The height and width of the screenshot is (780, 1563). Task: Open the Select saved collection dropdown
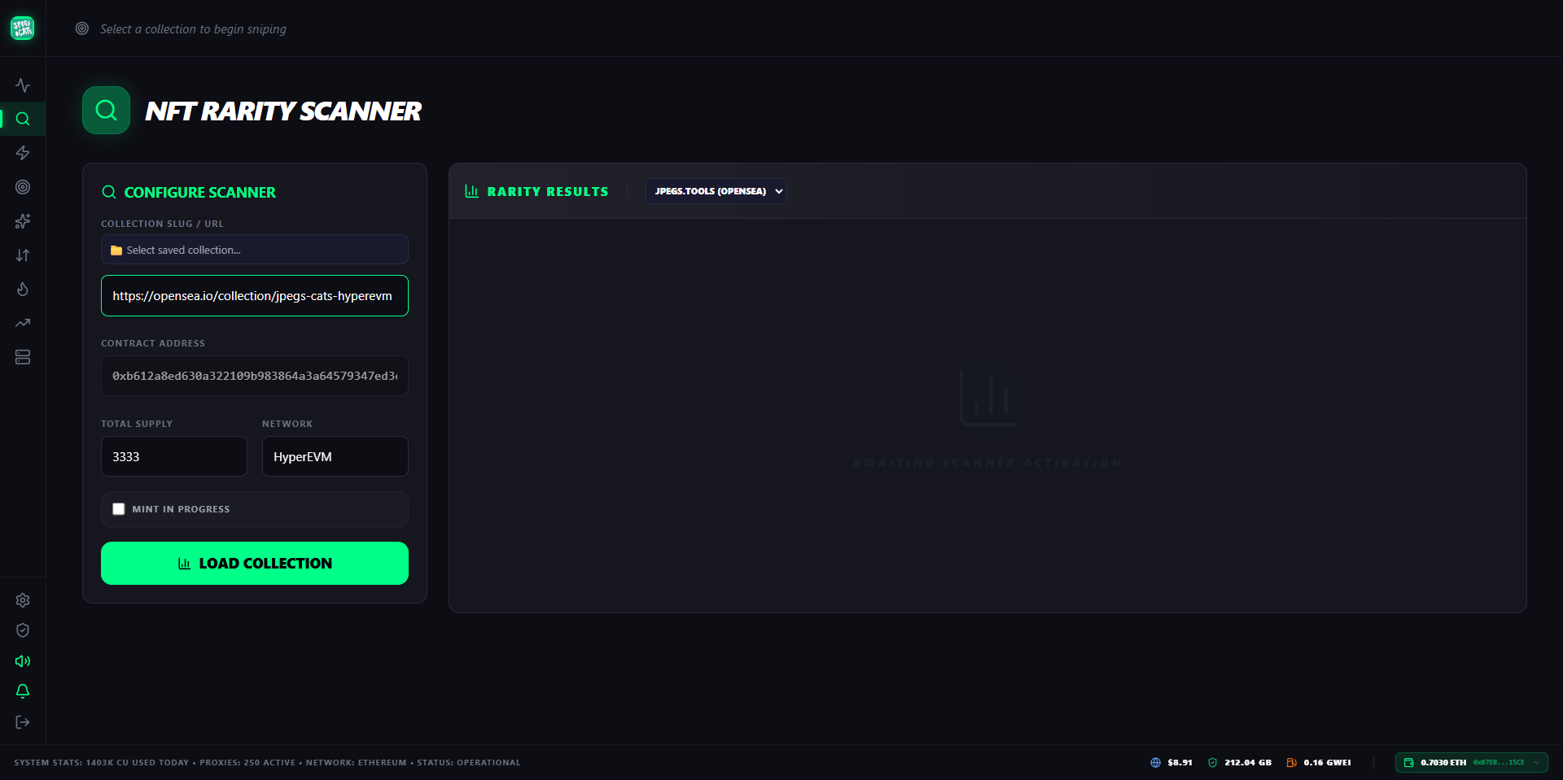[x=255, y=250]
